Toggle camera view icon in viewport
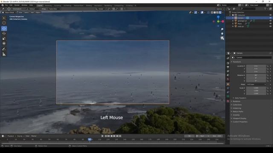The image size is (273, 153). pyautogui.click(x=222, y=38)
